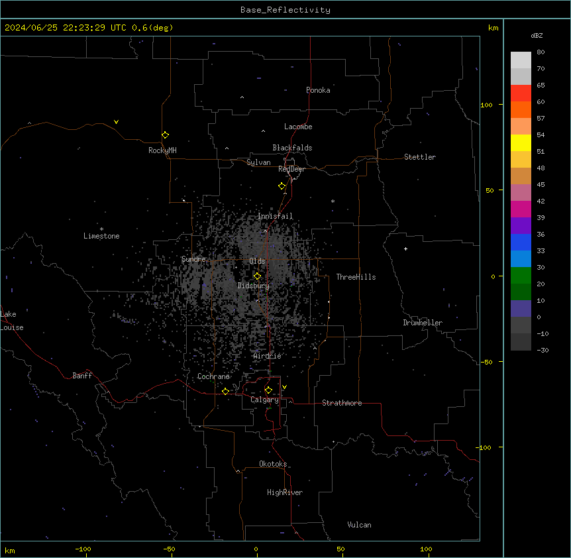The image size is (571, 558).
Task: Click the Stettler city label
Action: click(420, 157)
